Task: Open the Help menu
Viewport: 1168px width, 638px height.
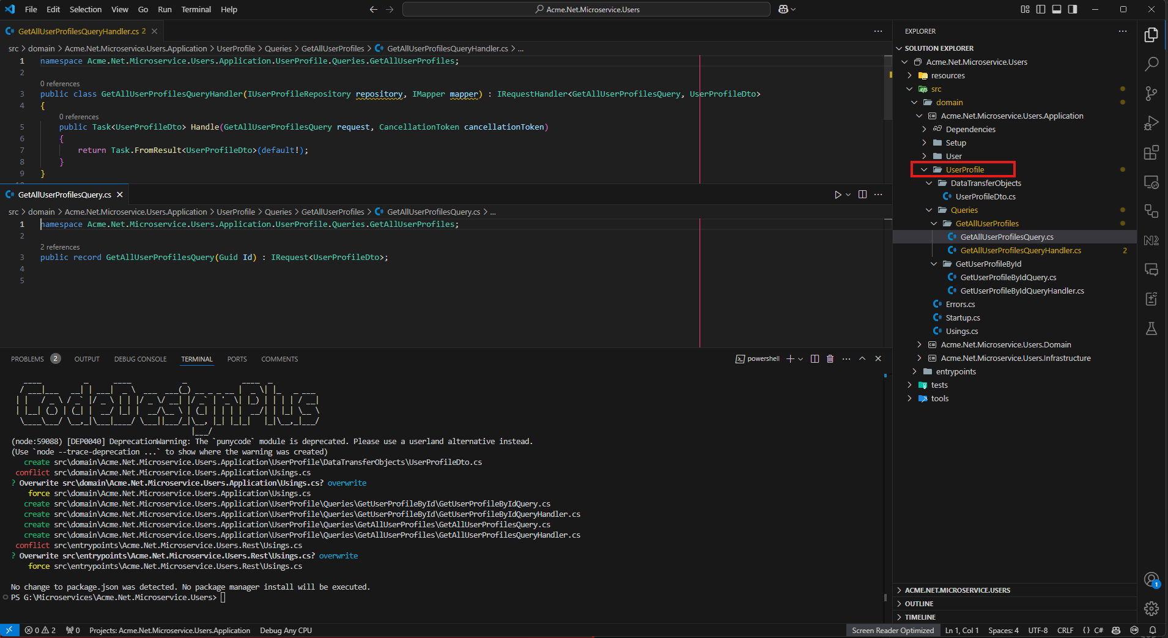Action: pos(229,9)
